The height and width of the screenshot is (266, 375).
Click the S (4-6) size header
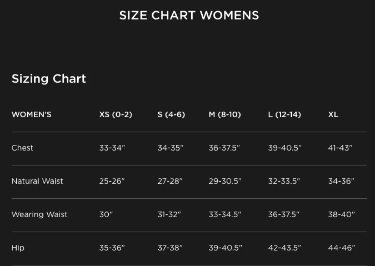pos(171,115)
